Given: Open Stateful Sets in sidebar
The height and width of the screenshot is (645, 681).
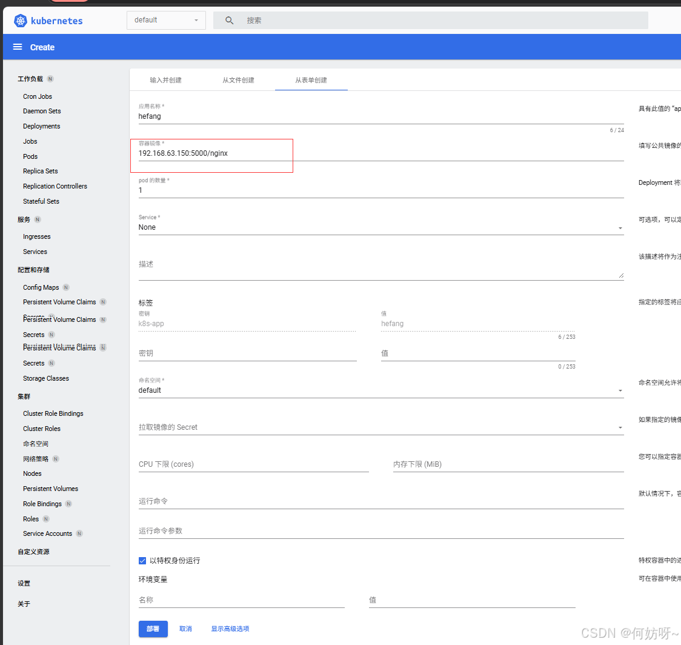Looking at the screenshot, I should (x=41, y=201).
